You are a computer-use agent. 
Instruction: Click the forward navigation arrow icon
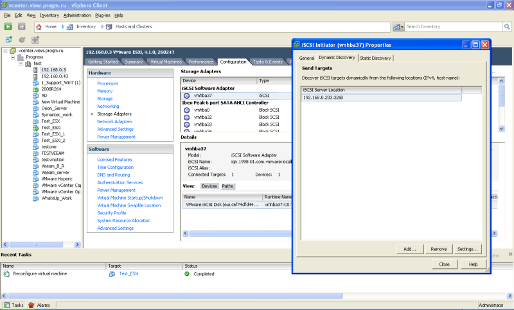(22, 26)
